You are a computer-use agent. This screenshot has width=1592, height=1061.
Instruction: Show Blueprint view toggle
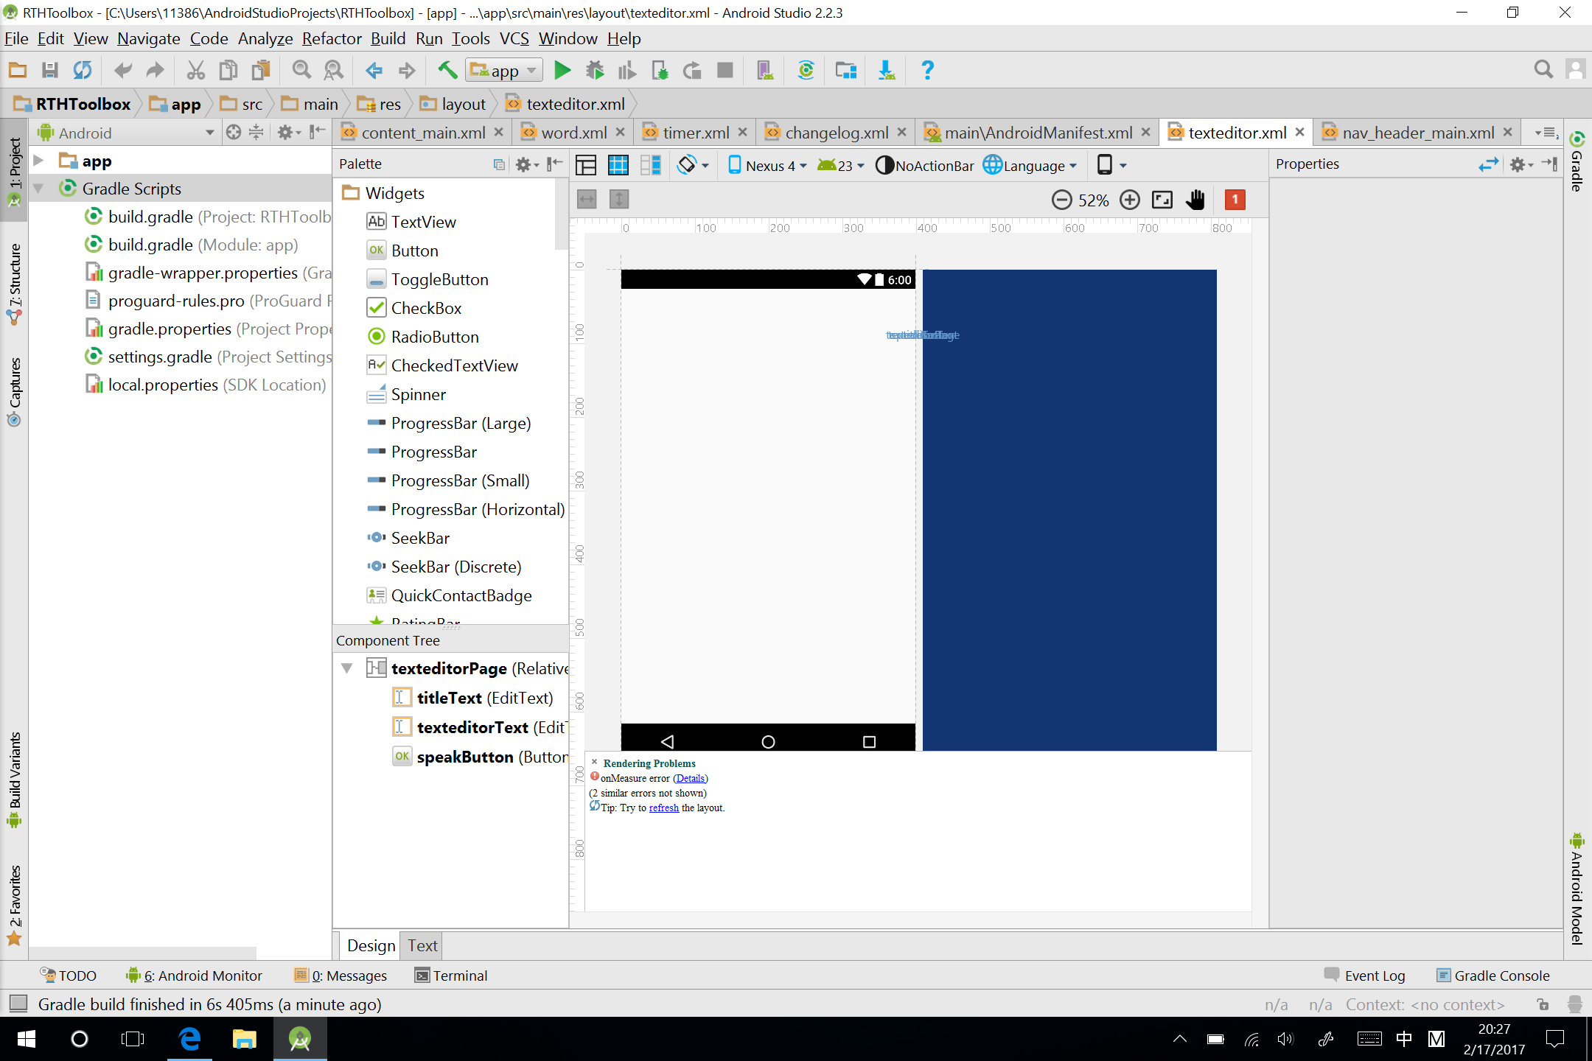coord(618,165)
